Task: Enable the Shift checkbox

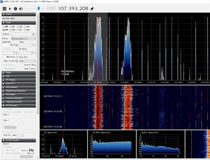Action: (x=3, y=35)
